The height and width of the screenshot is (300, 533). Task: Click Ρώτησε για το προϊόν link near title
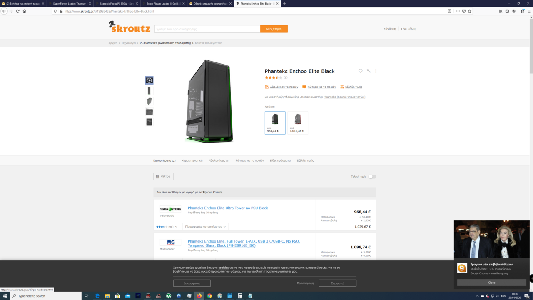(319, 87)
